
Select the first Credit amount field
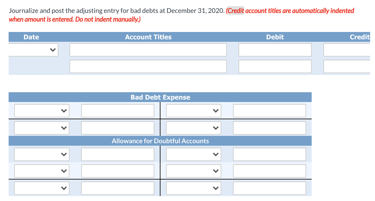[347, 49]
